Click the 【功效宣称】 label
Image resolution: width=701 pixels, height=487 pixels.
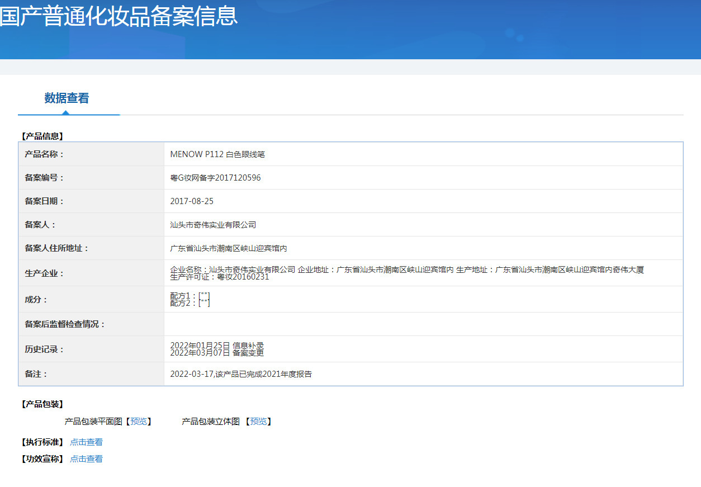click(x=42, y=459)
